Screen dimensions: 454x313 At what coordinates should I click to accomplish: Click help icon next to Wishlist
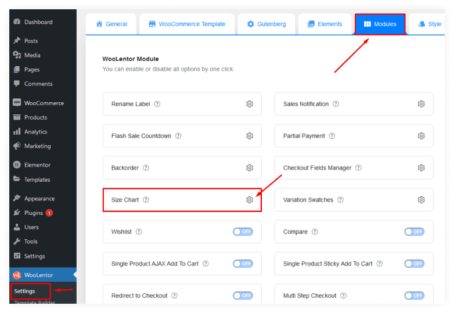click(x=139, y=232)
